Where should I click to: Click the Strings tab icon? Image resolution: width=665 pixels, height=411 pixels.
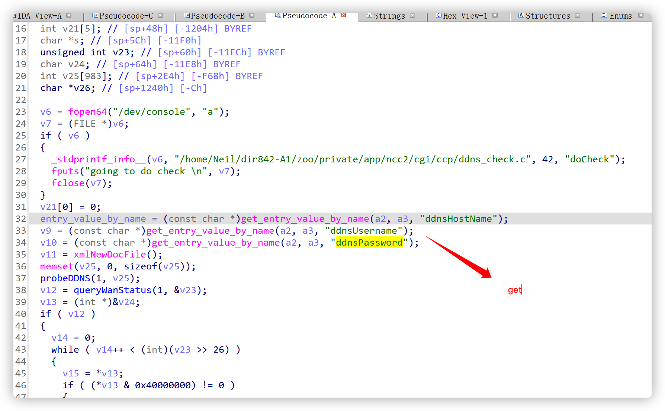tap(370, 16)
